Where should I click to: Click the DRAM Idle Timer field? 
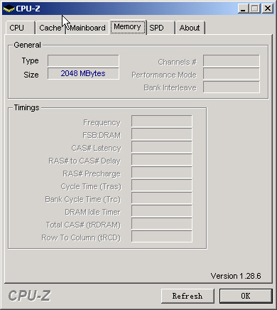tap(162, 211)
